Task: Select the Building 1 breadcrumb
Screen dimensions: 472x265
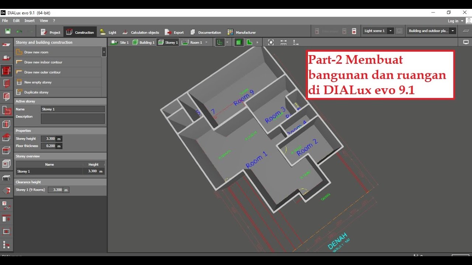Action: [143, 42]
